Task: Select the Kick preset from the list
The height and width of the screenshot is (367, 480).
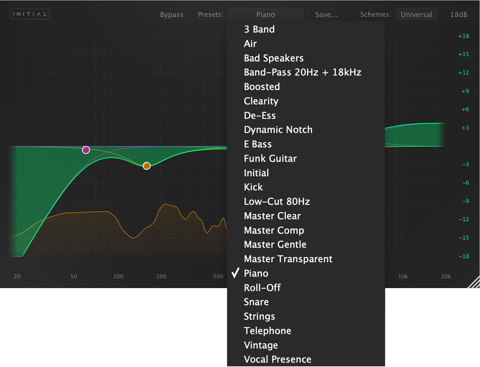Action: (254, 187)
